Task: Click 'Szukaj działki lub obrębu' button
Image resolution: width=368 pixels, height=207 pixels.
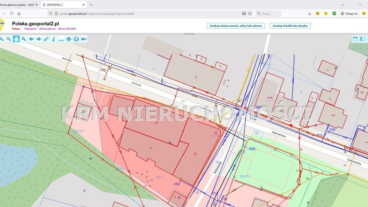Action: click(290, 26)
